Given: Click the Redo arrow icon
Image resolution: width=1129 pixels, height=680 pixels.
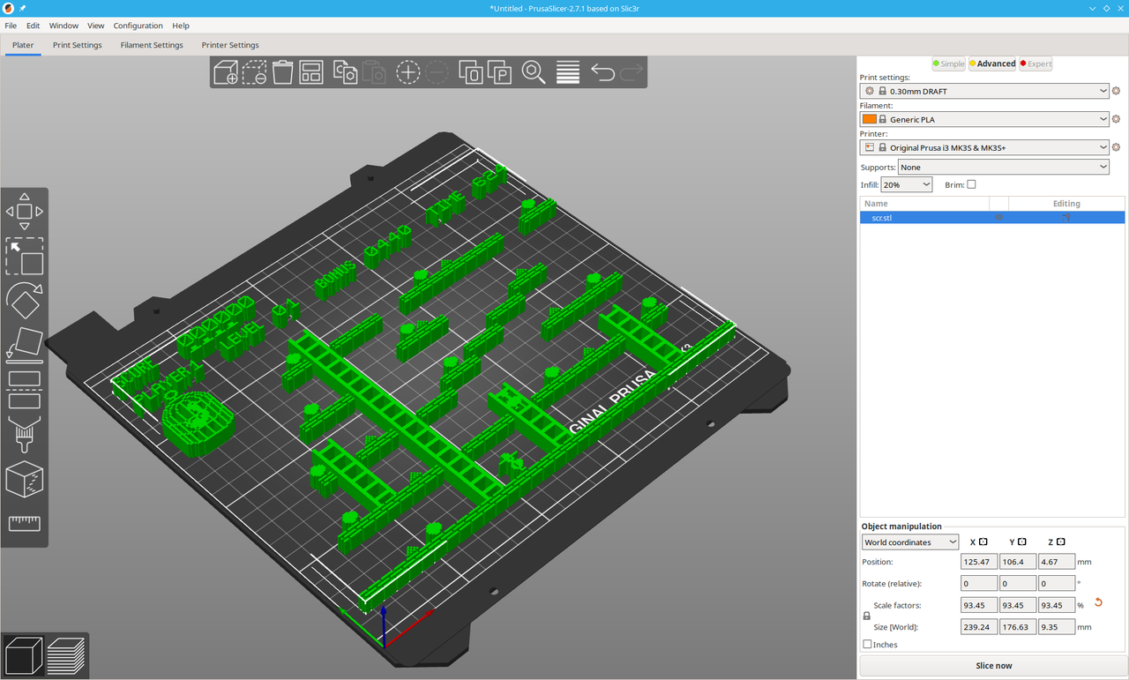Looking at the screenshot, I should click(x=632, y=72).
